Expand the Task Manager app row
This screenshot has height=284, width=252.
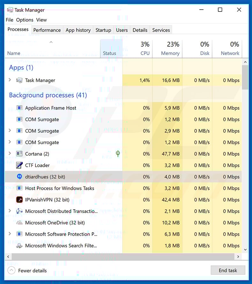click(x=10, y=80)
